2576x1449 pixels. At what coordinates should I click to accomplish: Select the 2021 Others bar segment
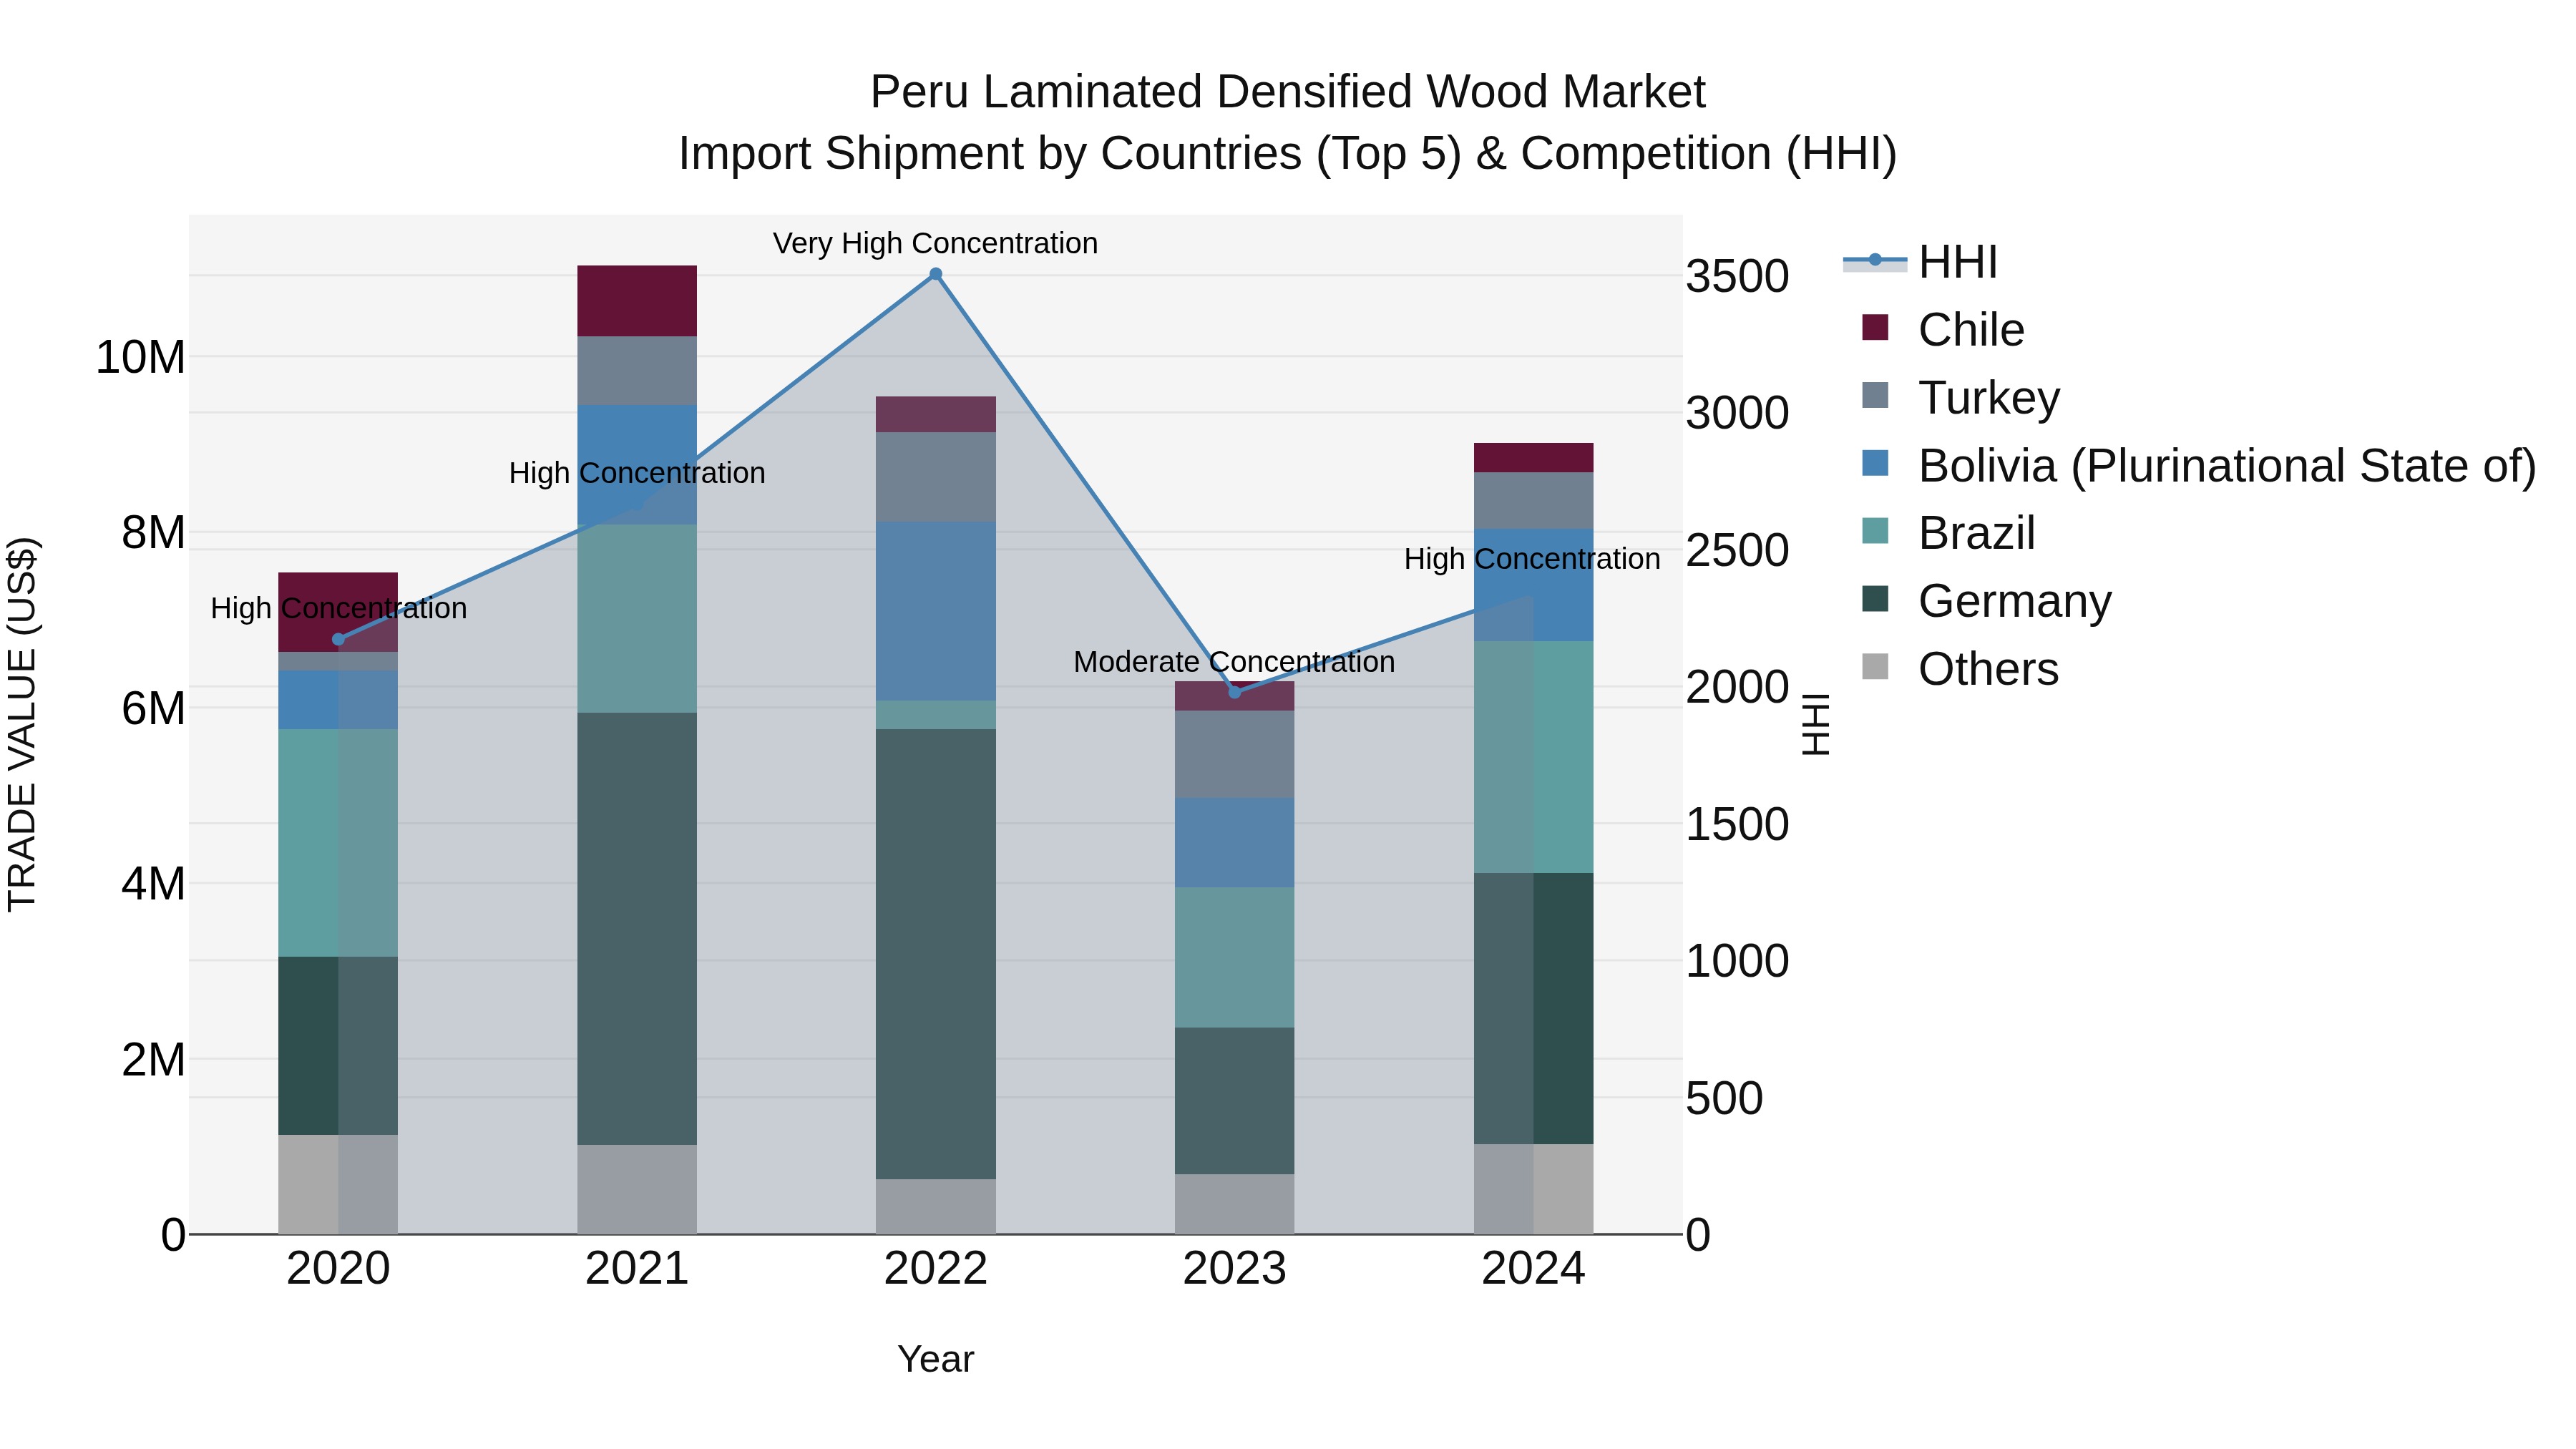coord(637,1189)
